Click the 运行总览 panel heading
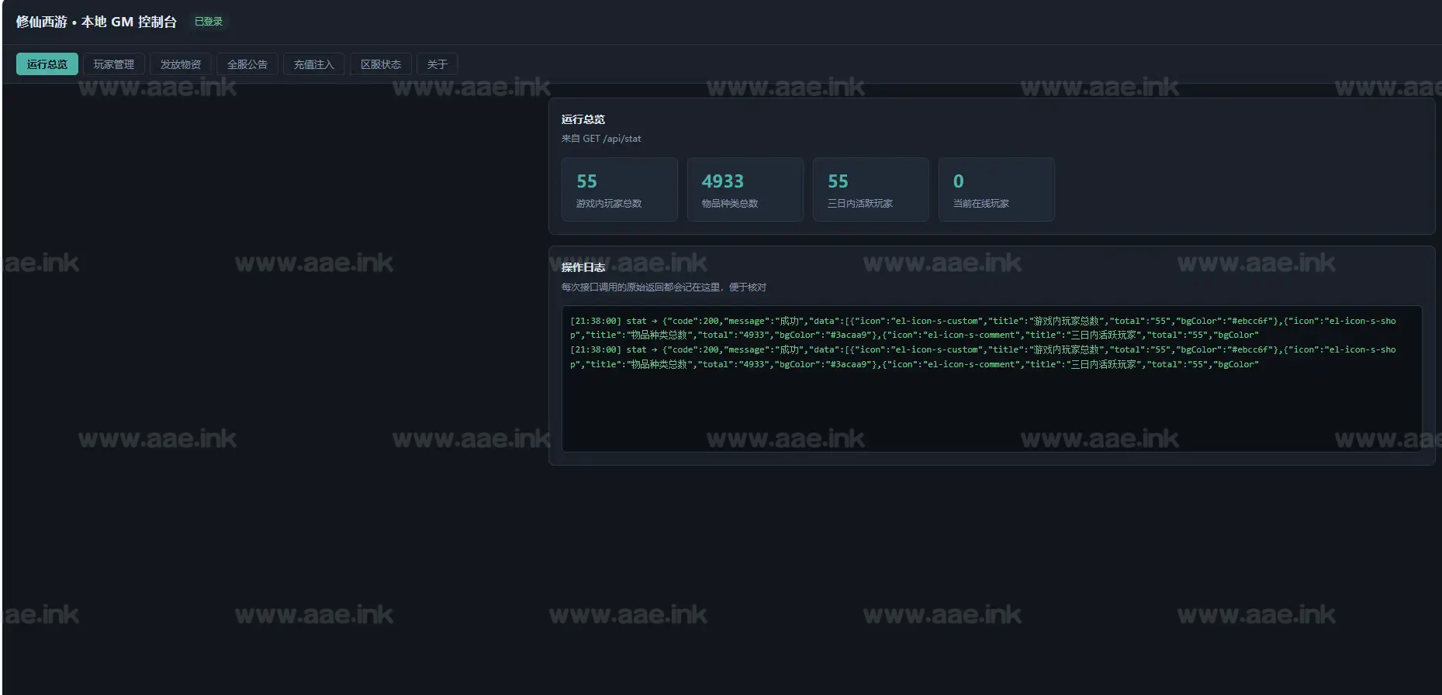The width and height of the screenshot is (1442, 695). pyautogui.click(x=583, y=119)
